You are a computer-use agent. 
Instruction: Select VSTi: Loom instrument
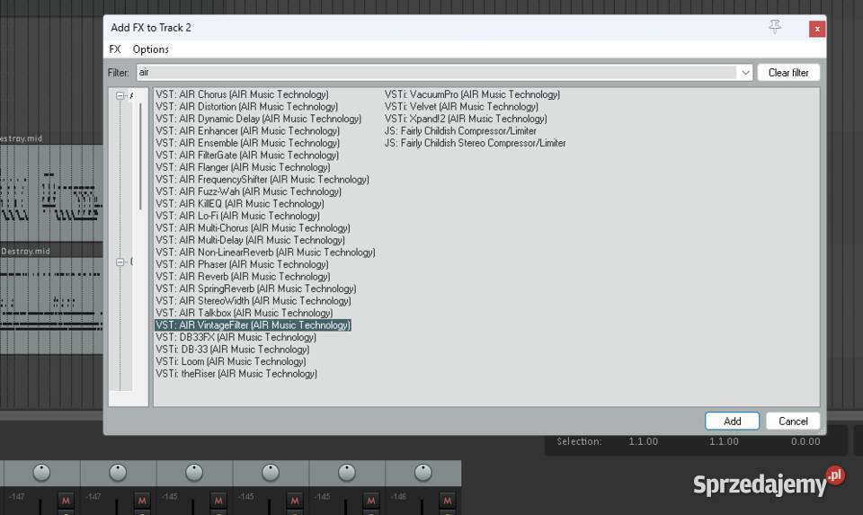[x=231, y=361]
